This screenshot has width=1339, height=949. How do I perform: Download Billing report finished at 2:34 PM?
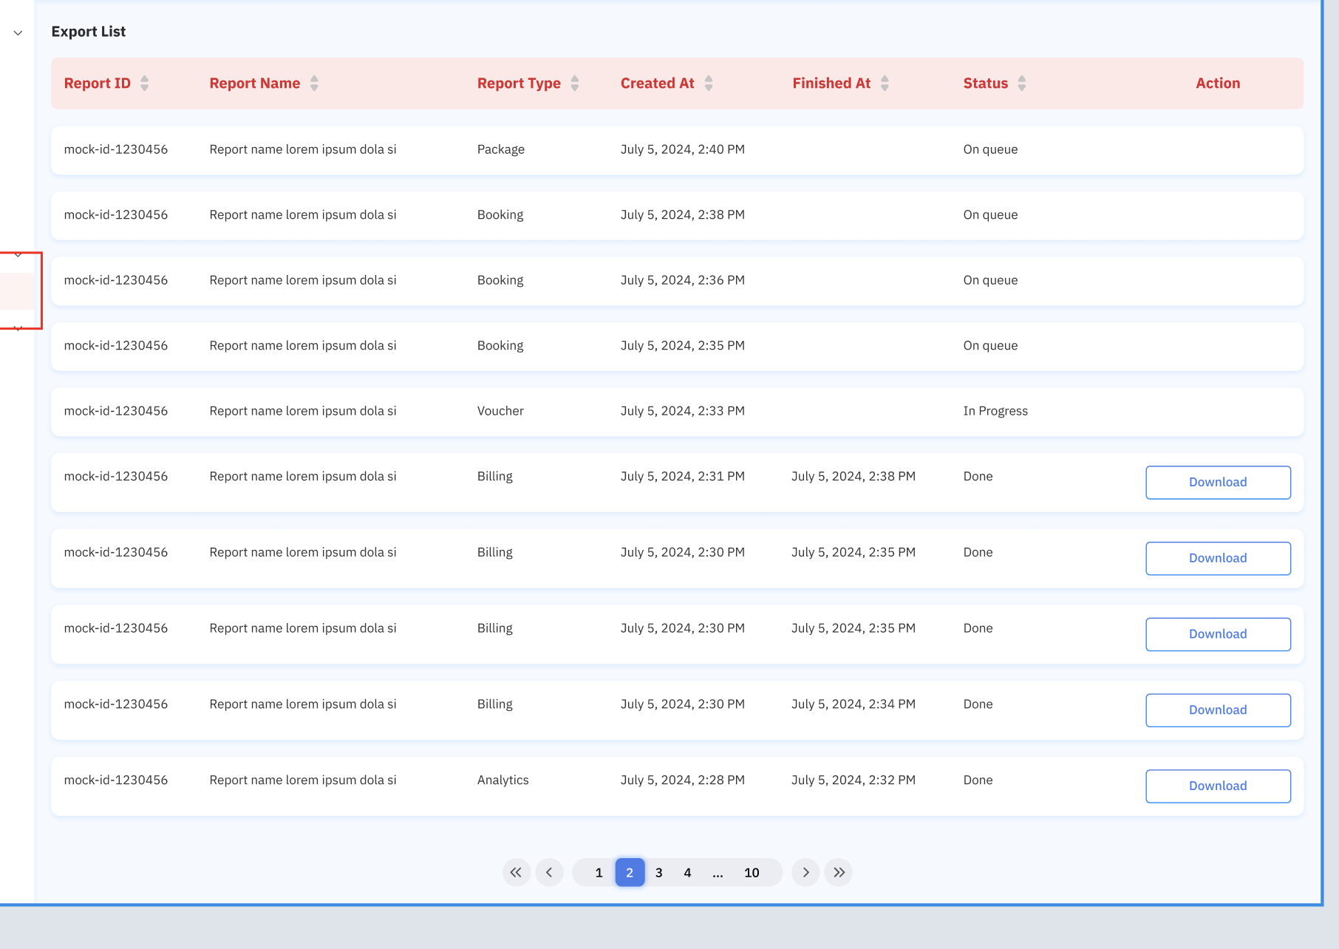coord(1218,710)
